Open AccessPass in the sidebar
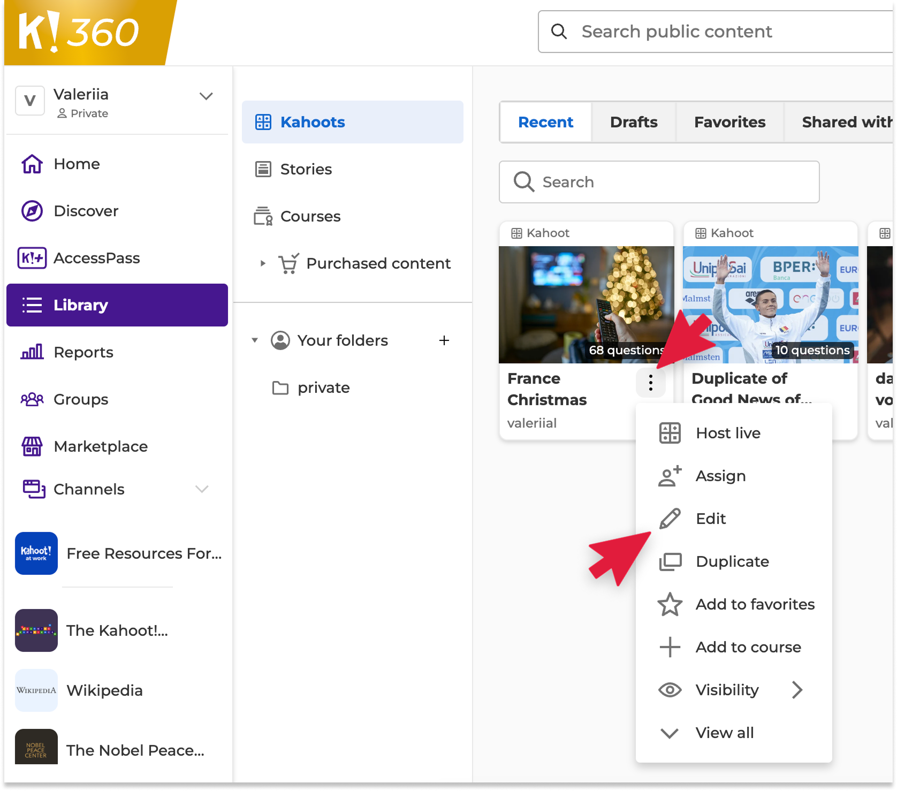The image size is (897, 791). point(96,258)
